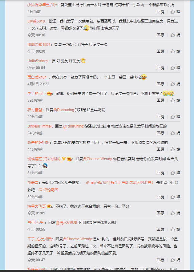194x272 pixels.
Task: Open the 光明居家团购汇总 link
Action: (119, 182)
